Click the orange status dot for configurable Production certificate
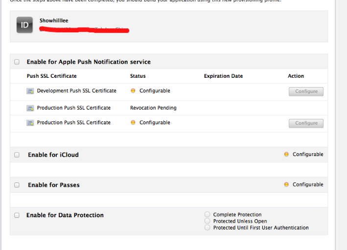This screenshot has height=250, width=347. (133, 122)
